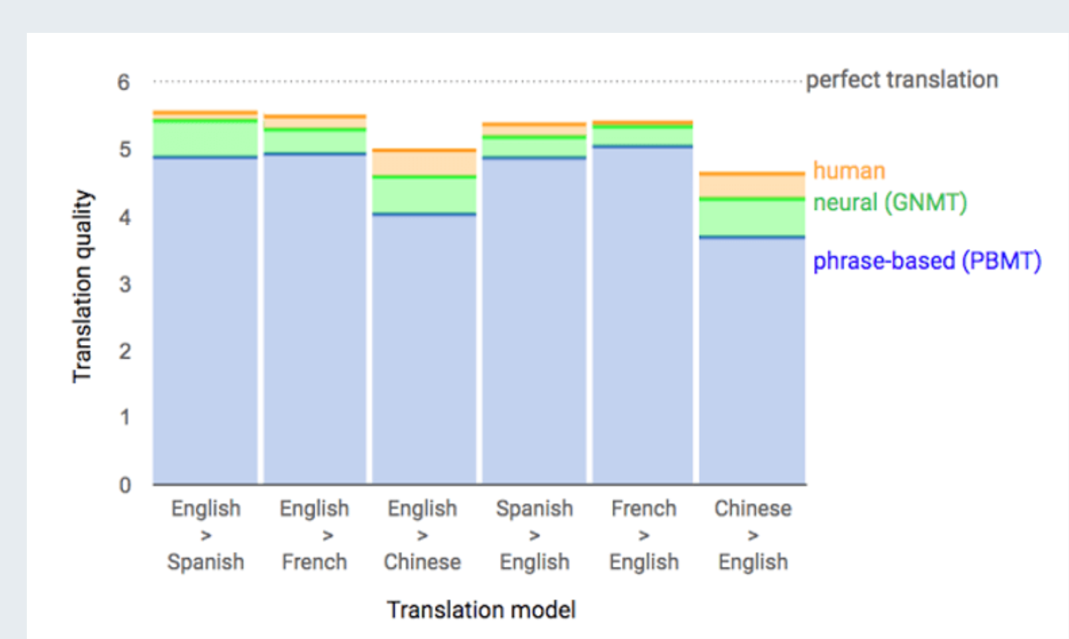Click the 'perfect translation' label
This screenshot has height=639, width=1069.
point(902,80)
